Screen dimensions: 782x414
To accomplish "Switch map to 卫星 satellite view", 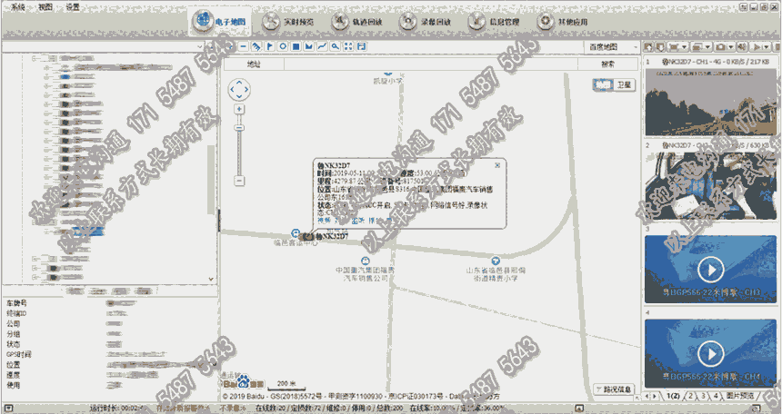I will 624,84.
